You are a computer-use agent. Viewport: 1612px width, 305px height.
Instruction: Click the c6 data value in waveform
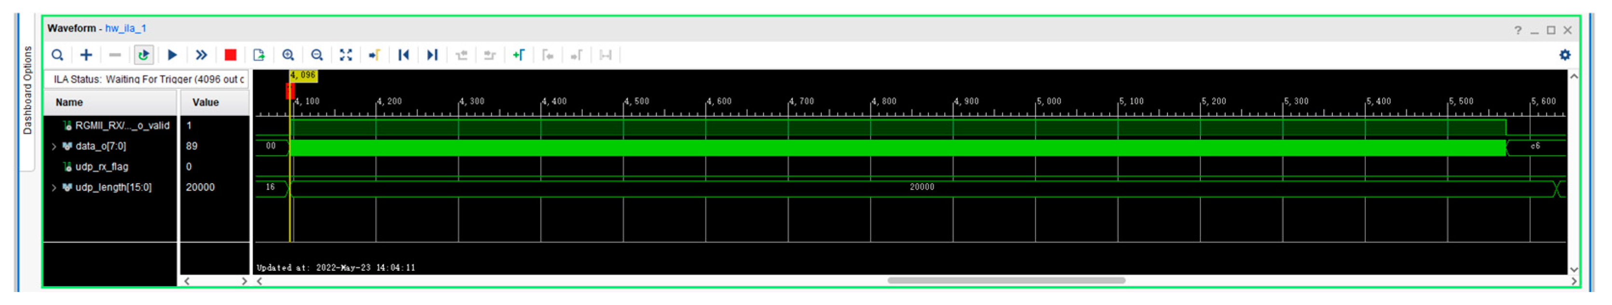(1535, 146)
